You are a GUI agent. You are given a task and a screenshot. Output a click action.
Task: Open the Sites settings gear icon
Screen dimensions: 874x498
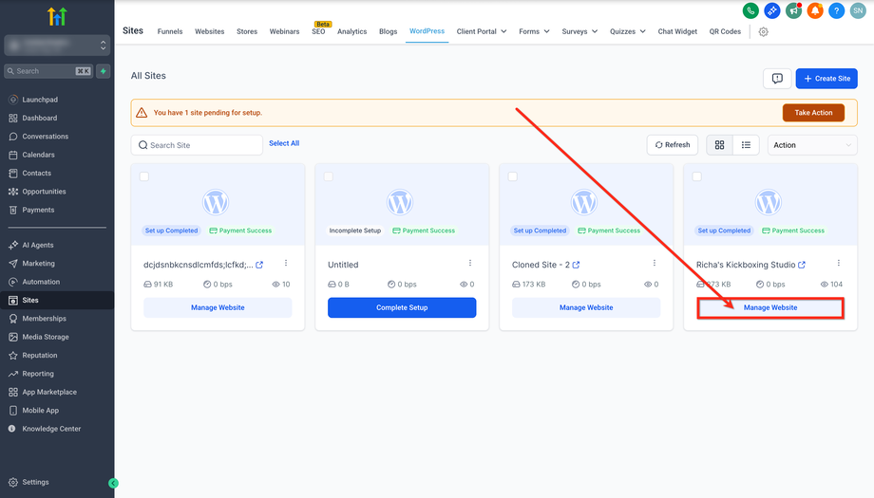pos(763,31)
